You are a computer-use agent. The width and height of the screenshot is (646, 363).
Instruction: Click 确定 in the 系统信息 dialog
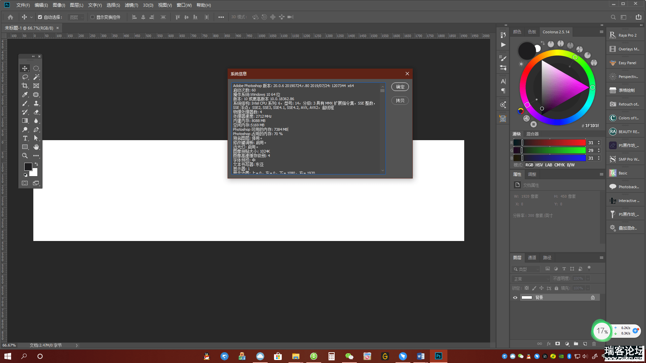(x=400, y=87)
